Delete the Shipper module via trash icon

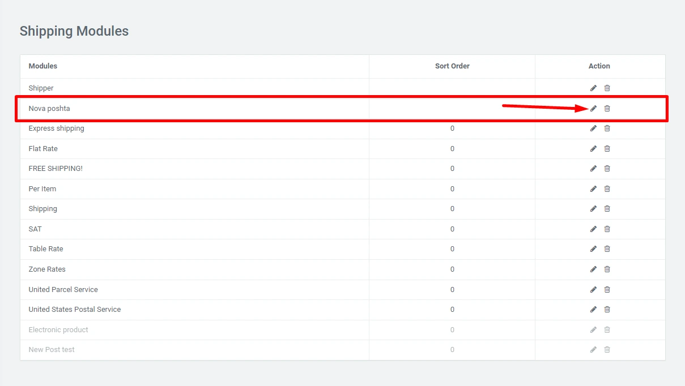(607, 88)
